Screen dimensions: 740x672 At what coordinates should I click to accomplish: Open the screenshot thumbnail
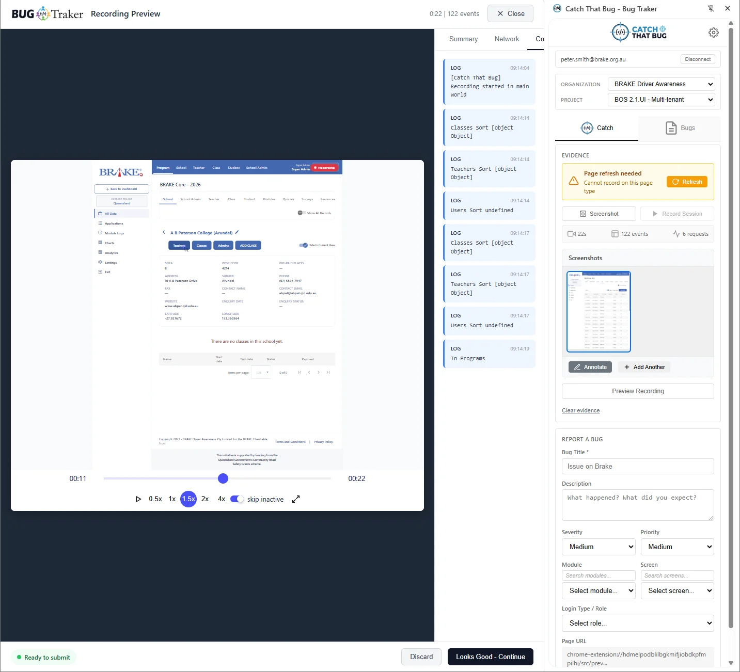click(599, 312)
